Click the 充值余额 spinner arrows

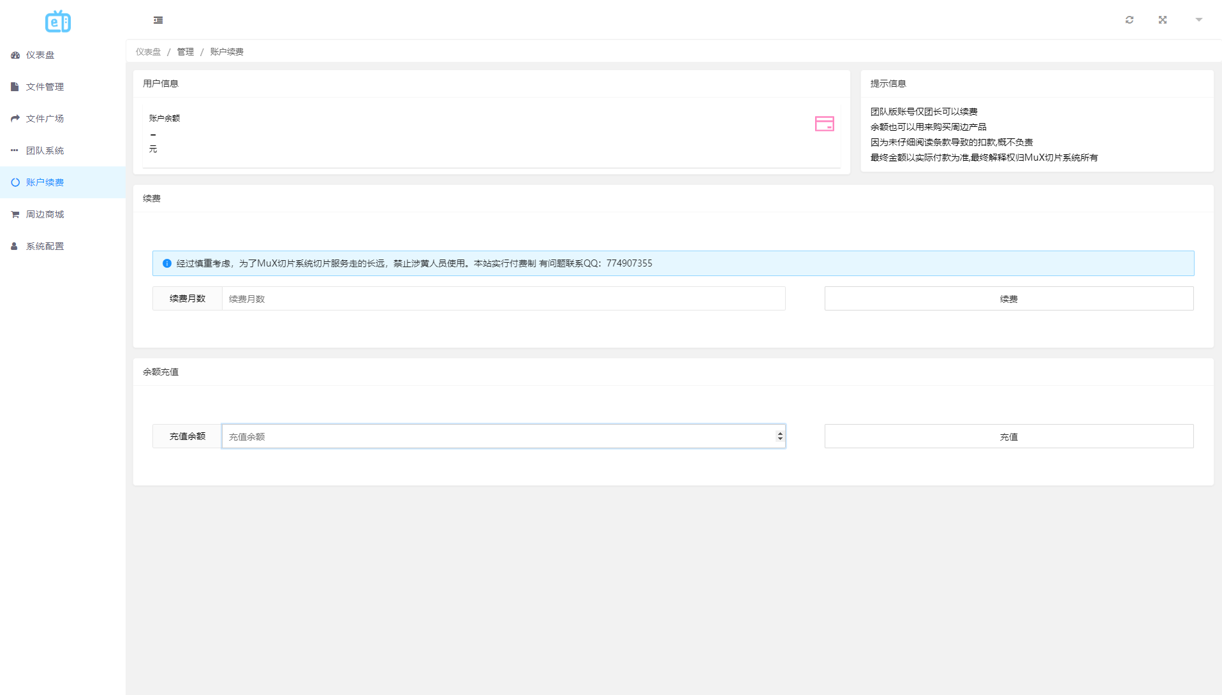point(779,436)
